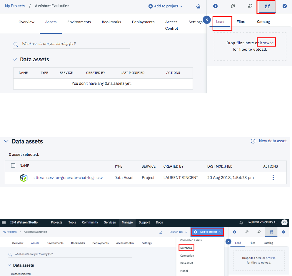Open the Environments tab in the IBM Watson Studio window

[x=55, y=243]
